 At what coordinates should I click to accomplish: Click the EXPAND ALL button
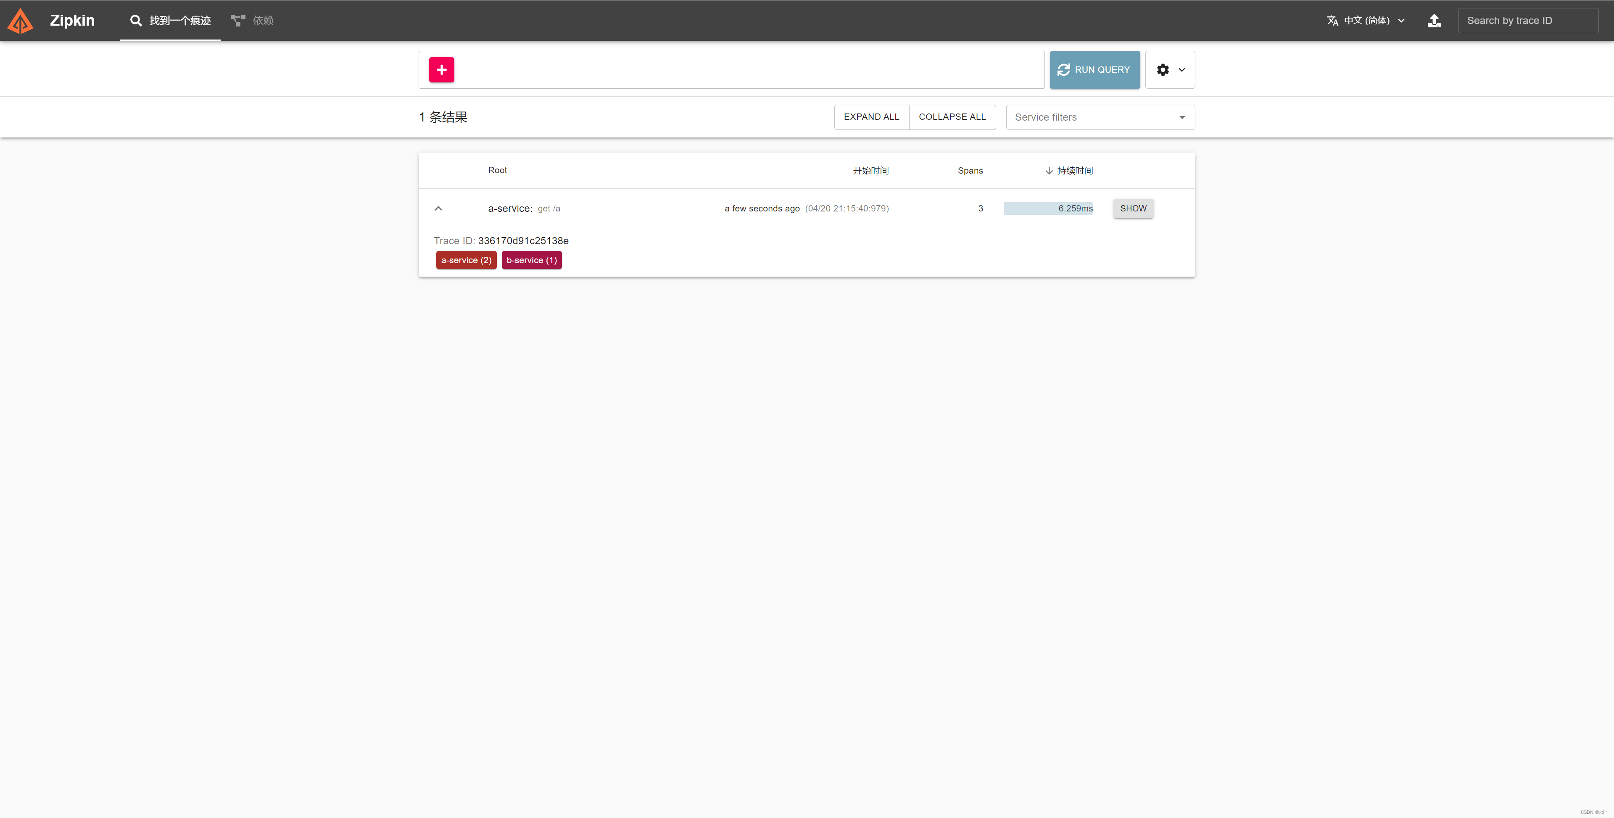coord(871,116)
